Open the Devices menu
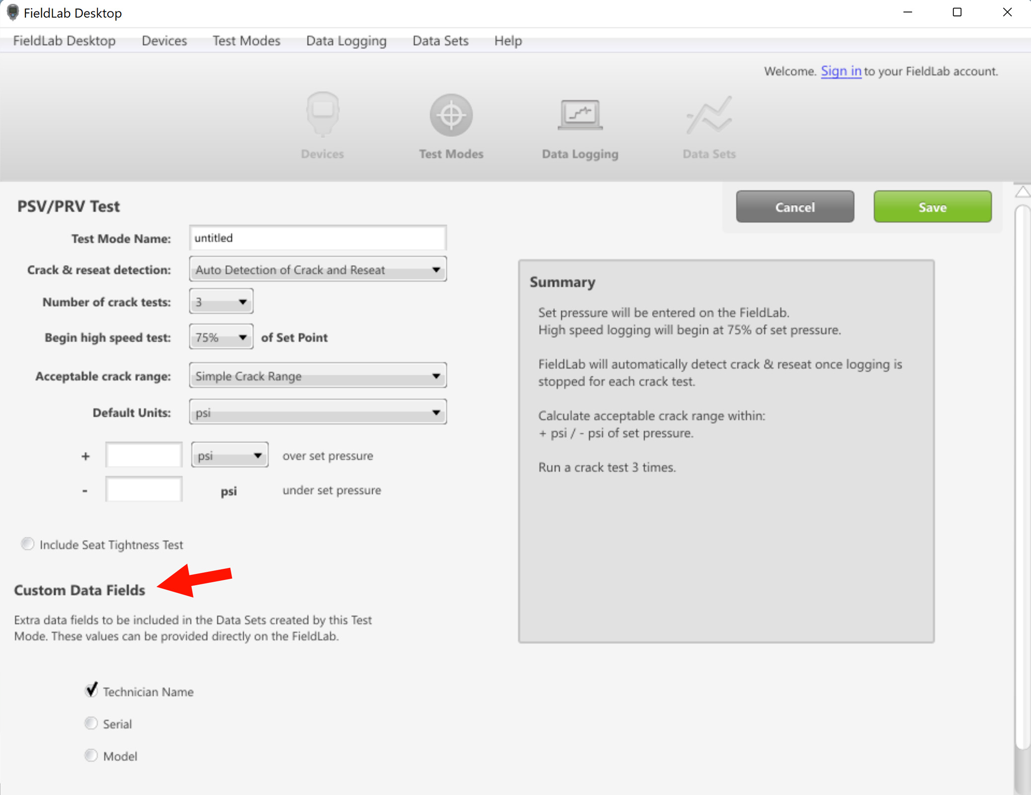 click(164, 41)
